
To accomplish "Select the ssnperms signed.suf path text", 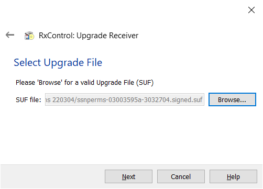I will tap(124, 100).
